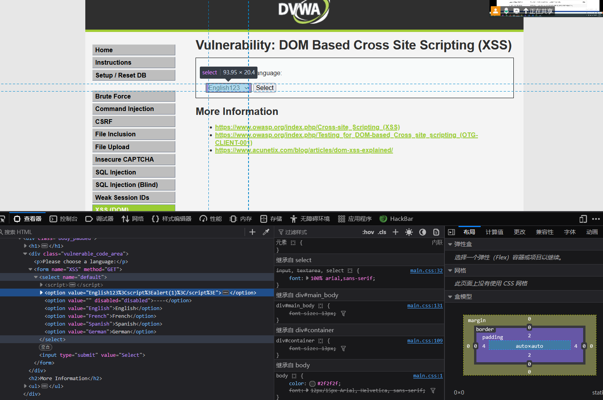Expand the h1 node in HTML tree
603x400 pixels.
tap(25, 246)
